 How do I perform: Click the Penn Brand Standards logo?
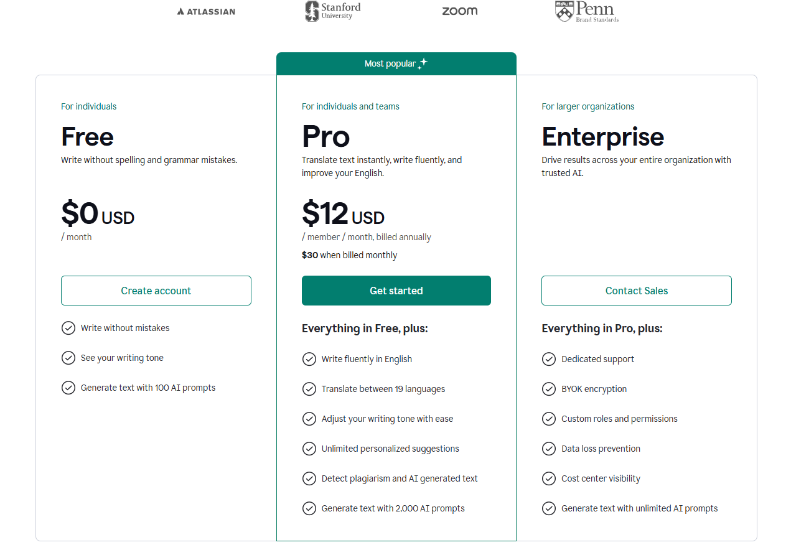coord(587,11)
